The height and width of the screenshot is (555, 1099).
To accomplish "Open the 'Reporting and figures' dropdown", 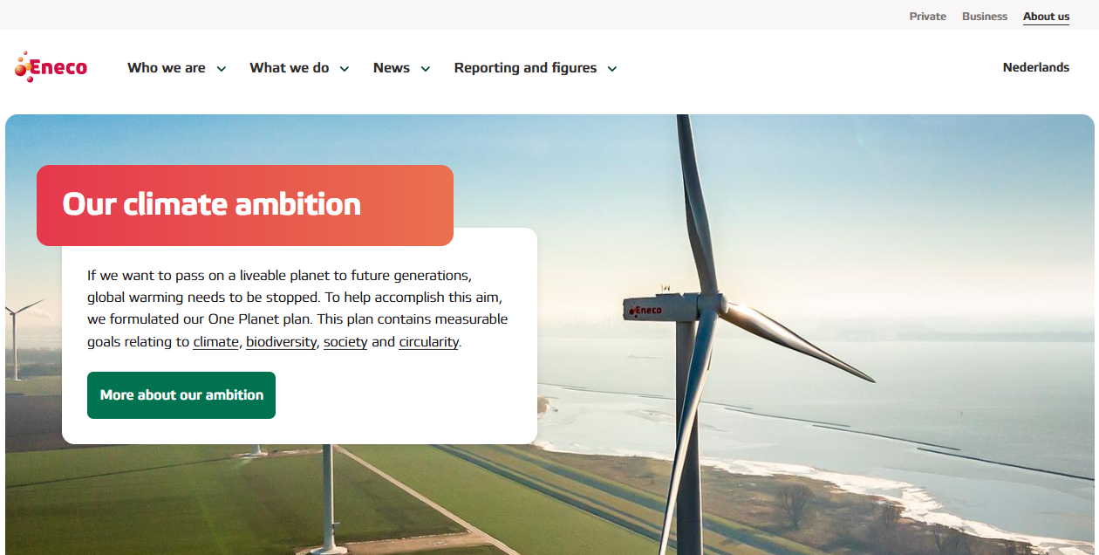I will (612, 68).
